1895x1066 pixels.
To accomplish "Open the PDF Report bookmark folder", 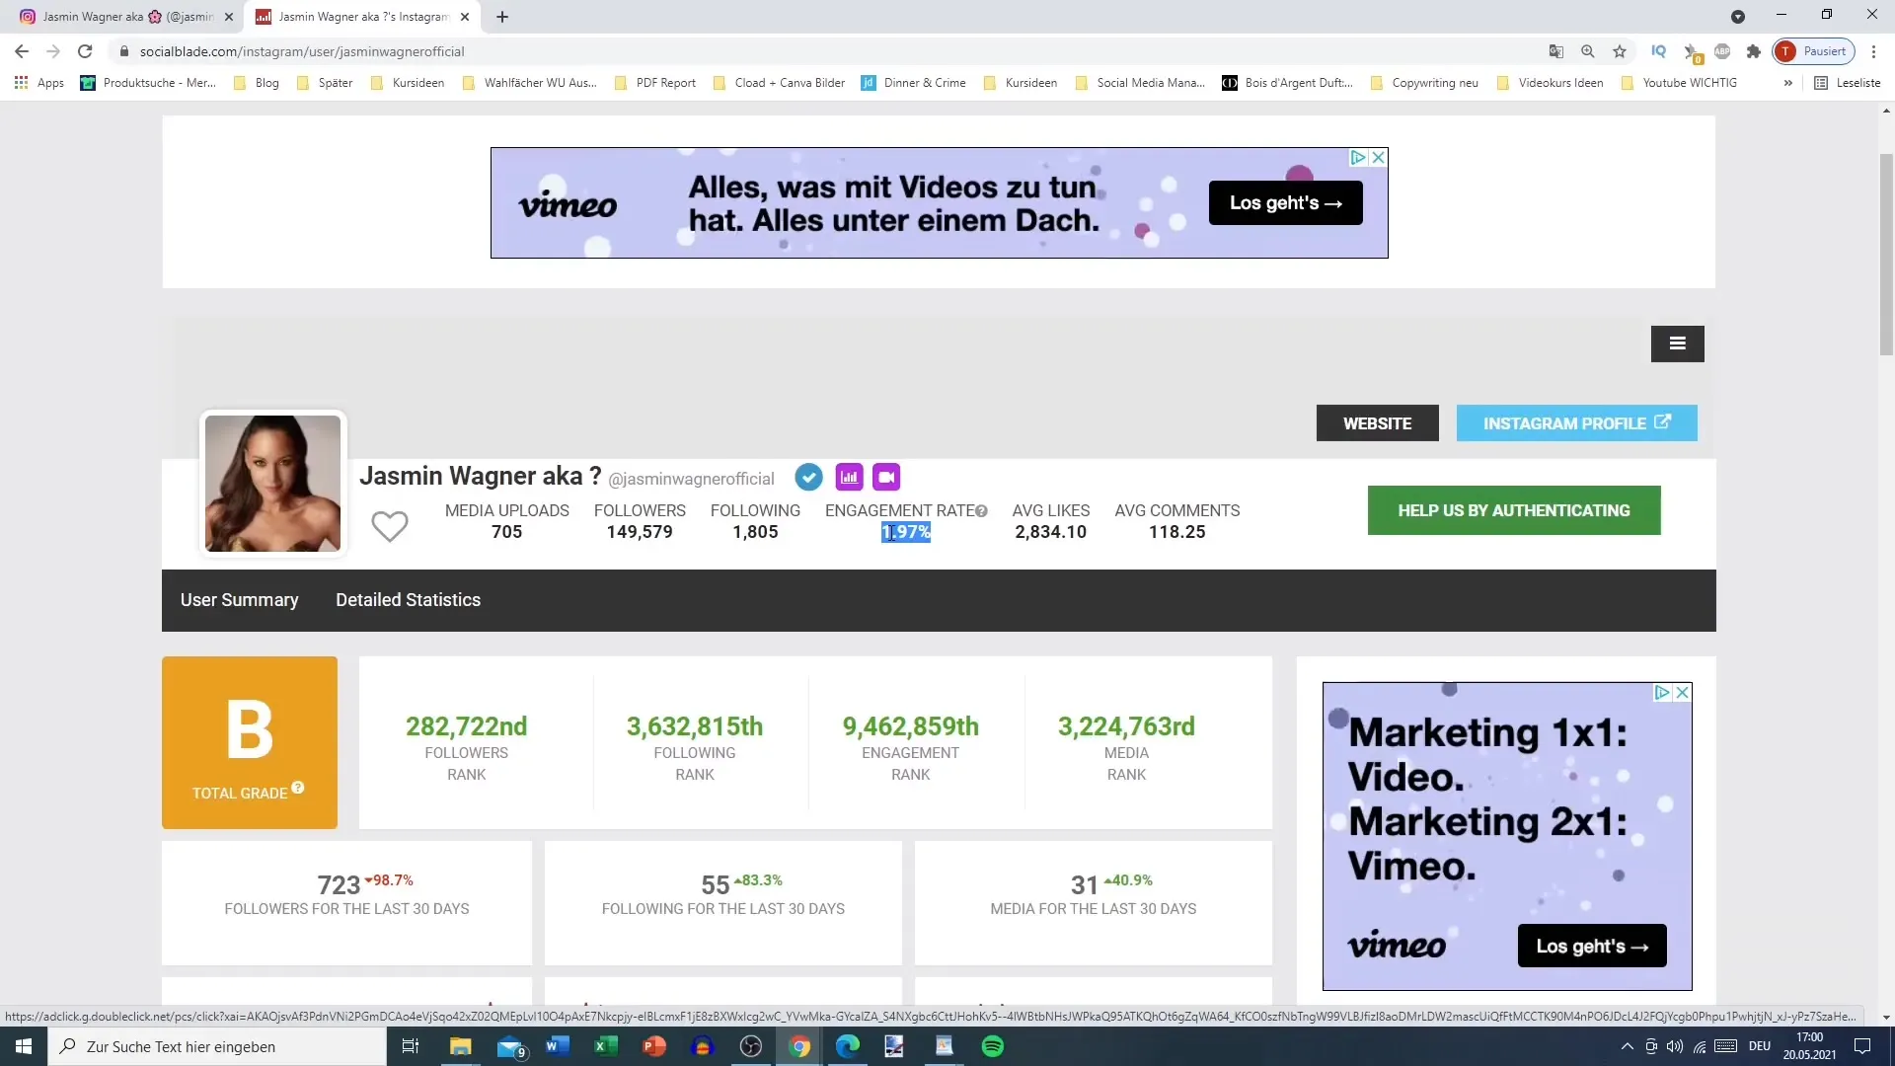I will (x=655, y=83).
